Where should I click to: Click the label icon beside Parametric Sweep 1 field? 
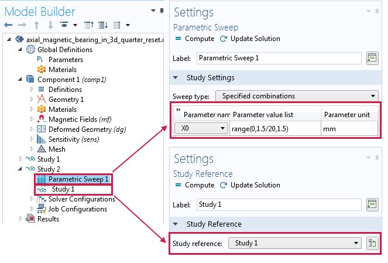[x=372, y=58]
